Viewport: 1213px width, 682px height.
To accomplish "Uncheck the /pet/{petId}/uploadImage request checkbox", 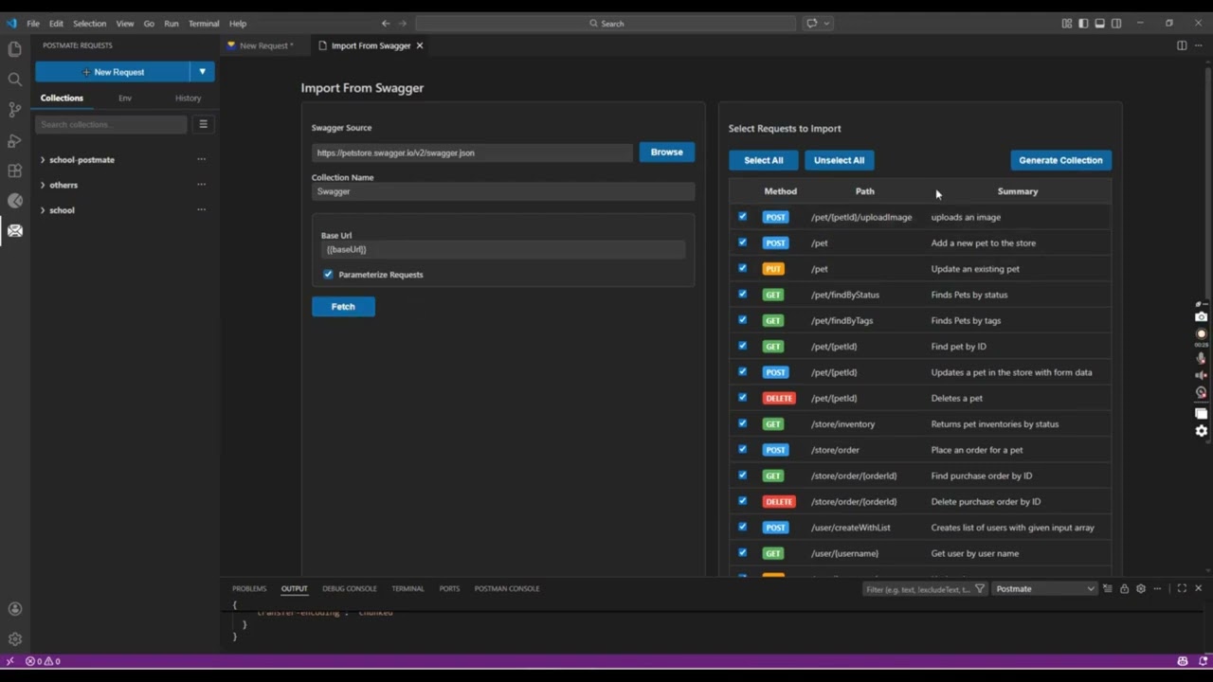I will pyautogui.click(x=742, y=217).
